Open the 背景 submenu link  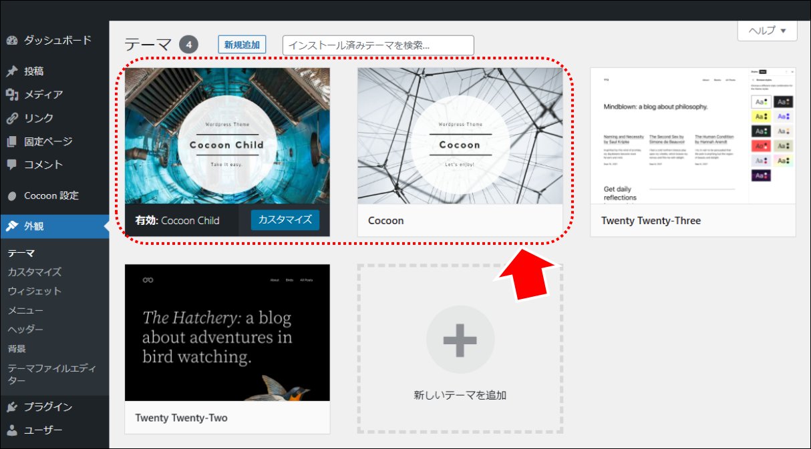(17, 348)
